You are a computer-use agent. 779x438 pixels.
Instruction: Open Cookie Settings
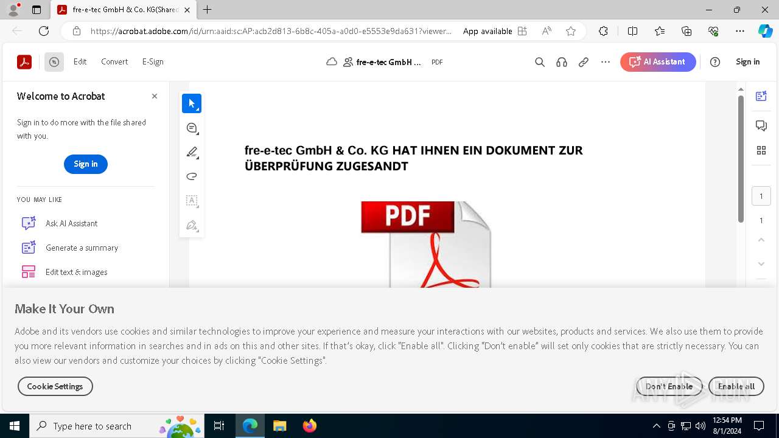pyautogui.click(x=55, y=386)
